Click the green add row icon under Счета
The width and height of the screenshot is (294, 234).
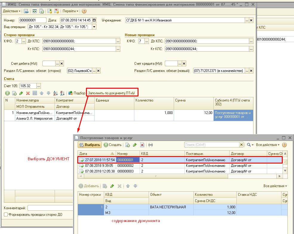point(7,93)
